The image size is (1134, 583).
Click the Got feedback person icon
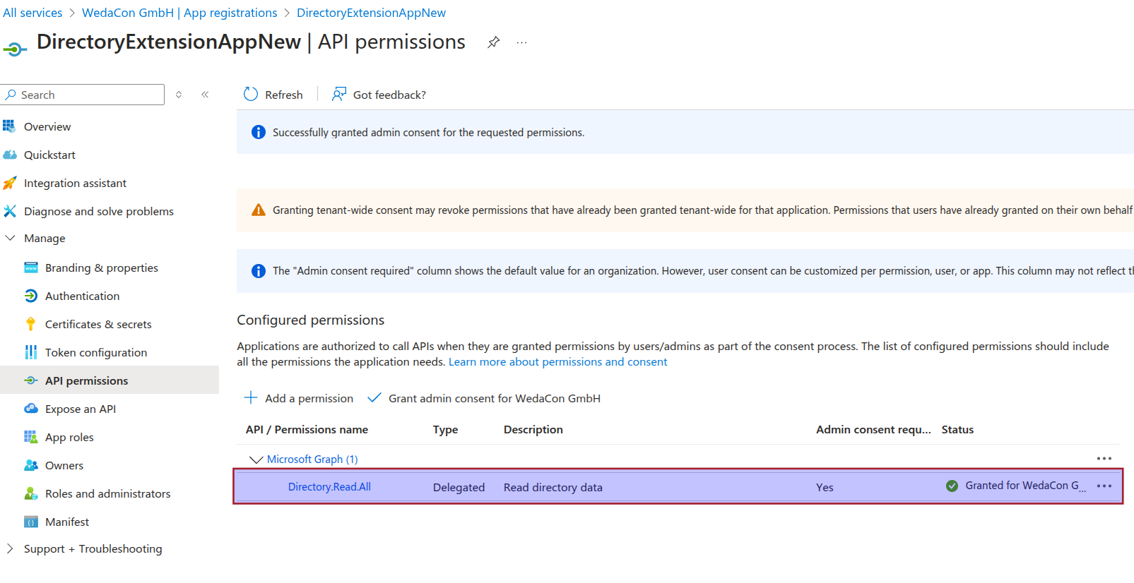(339, 94)
